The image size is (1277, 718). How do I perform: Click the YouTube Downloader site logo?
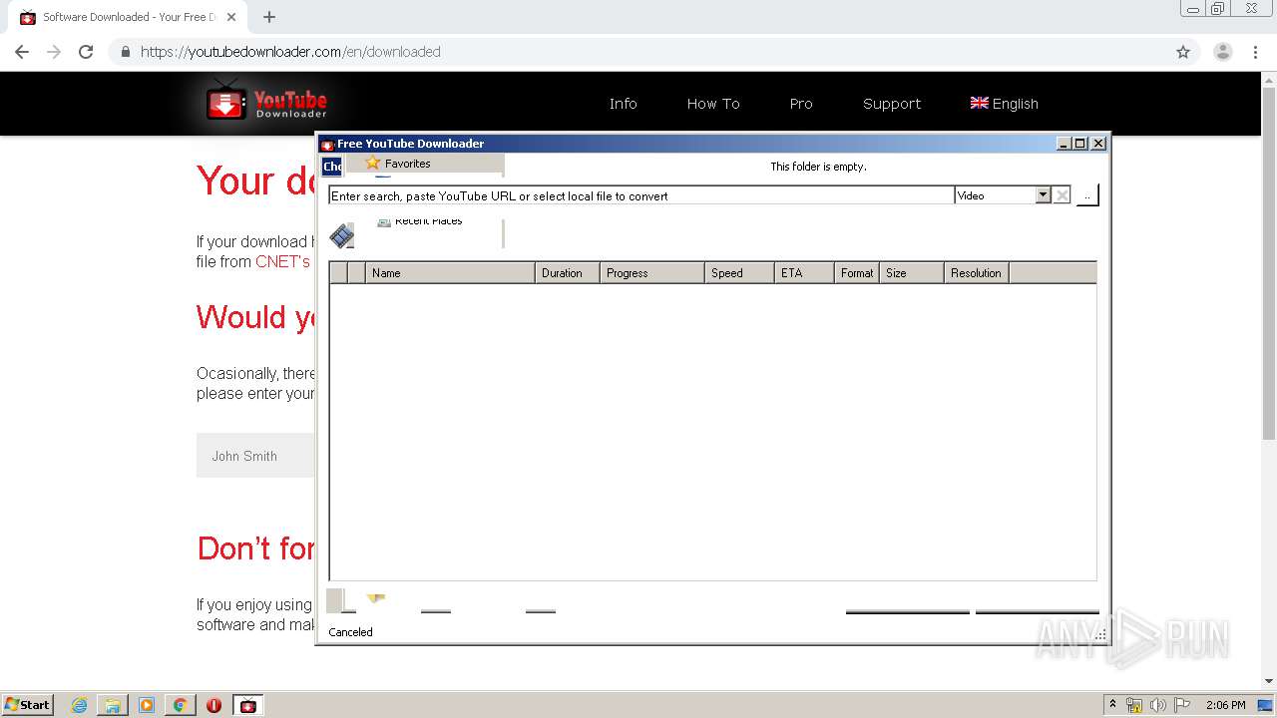click(x=266, y=103)
